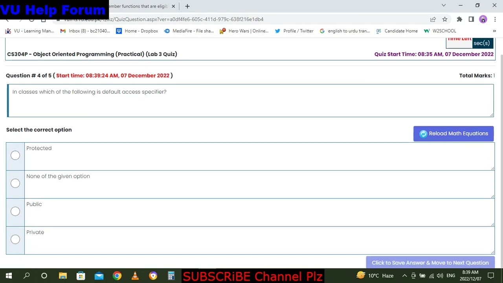Show hidden system tray icons
Screen dimensions: 503x283
[404, 276]
